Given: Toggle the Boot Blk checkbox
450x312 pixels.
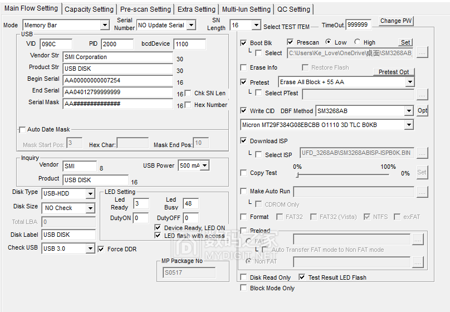Looking at the screenshot, I should point(243,43).
